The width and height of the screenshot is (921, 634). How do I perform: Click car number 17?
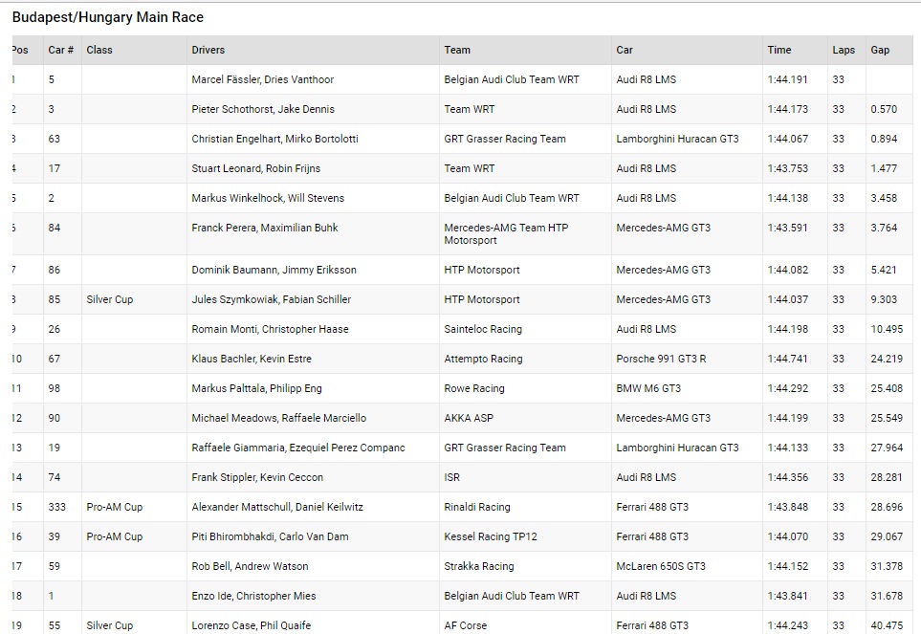[x=55, y=168]
